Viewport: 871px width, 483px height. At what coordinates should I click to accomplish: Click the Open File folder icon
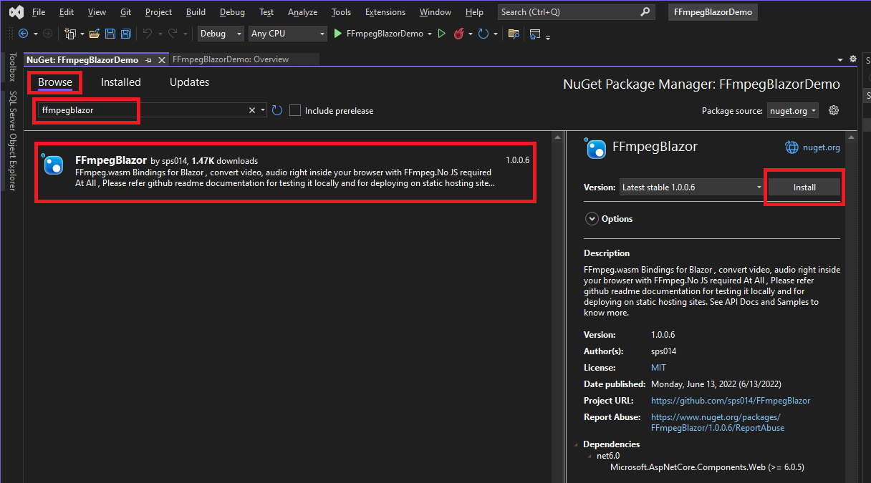tap(94, 34)
